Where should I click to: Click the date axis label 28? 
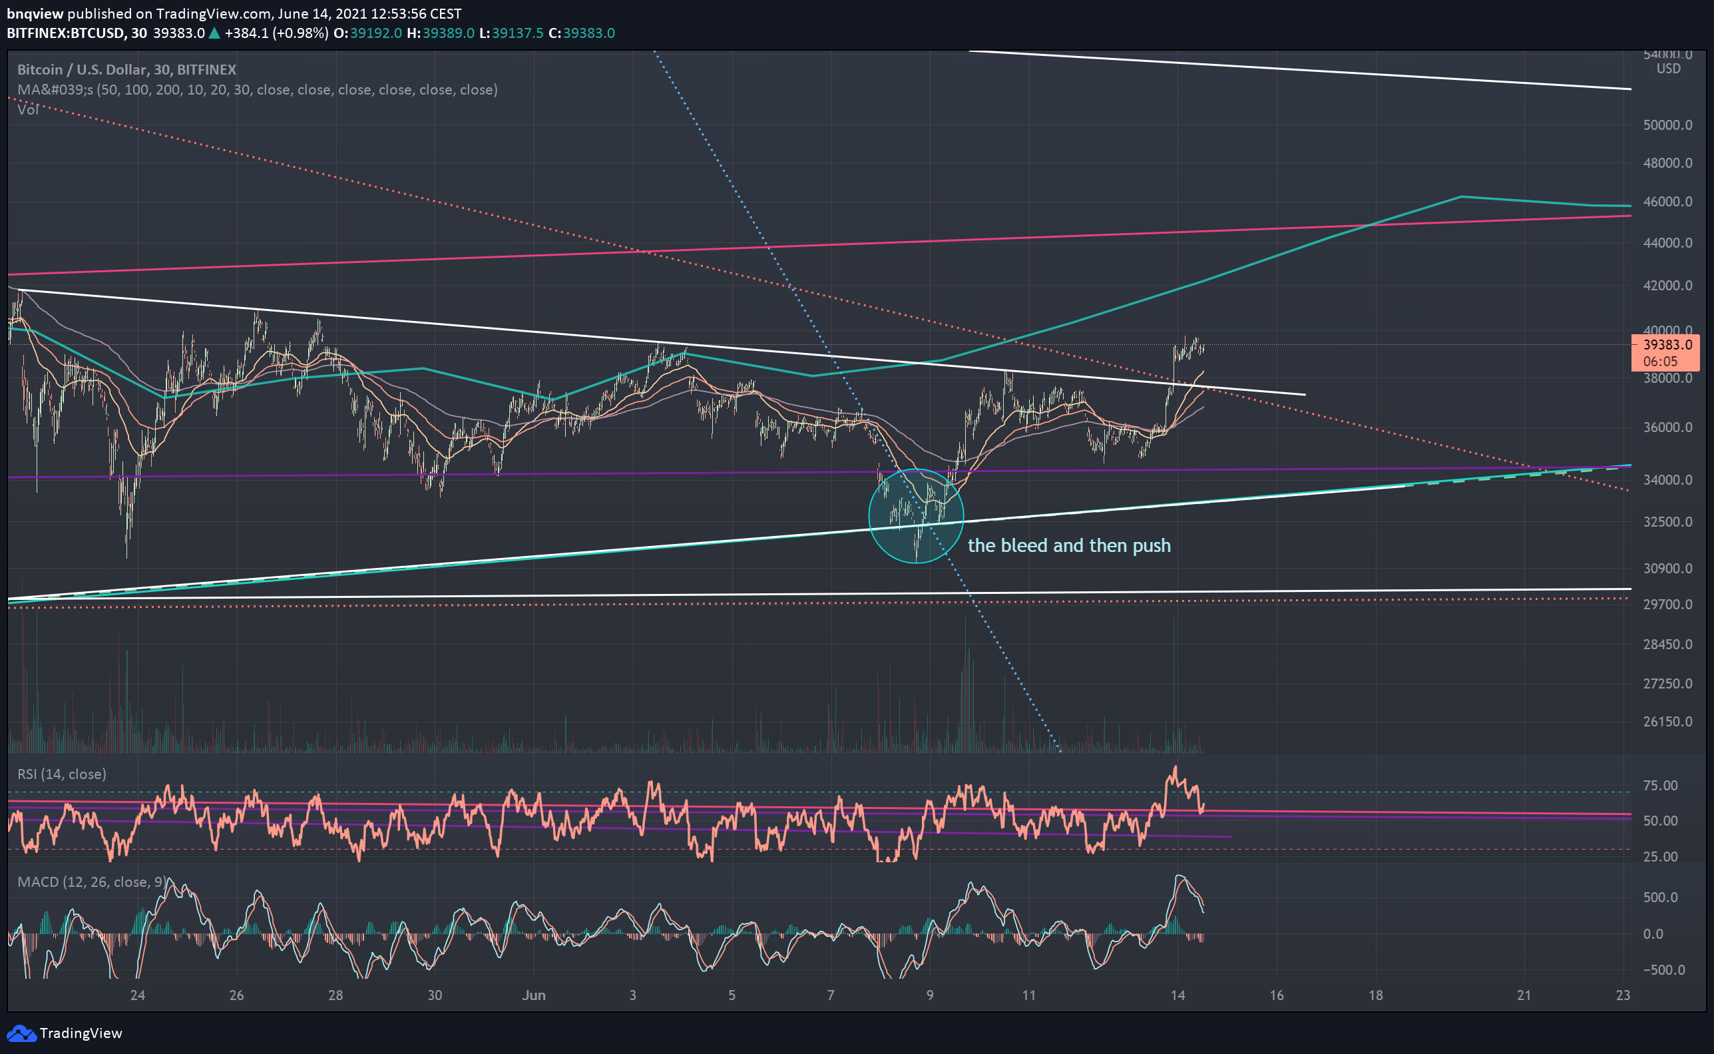click(335, 995)
